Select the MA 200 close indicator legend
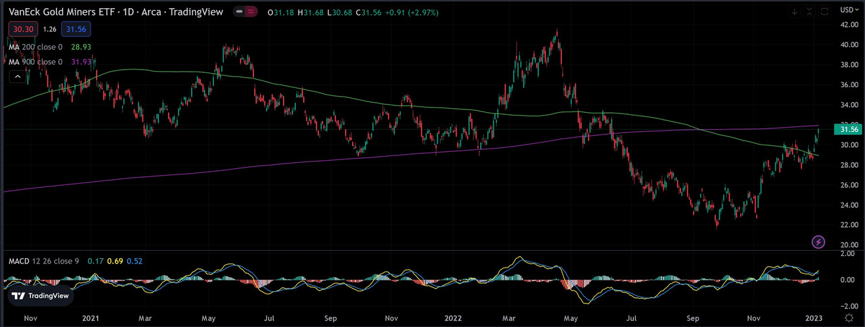Image resolution: width=865 pixels, height=327 pixels. (x=35, y=47)
